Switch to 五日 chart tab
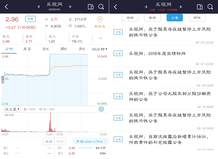Screen dimensions: 218x159 pos(27,49)
